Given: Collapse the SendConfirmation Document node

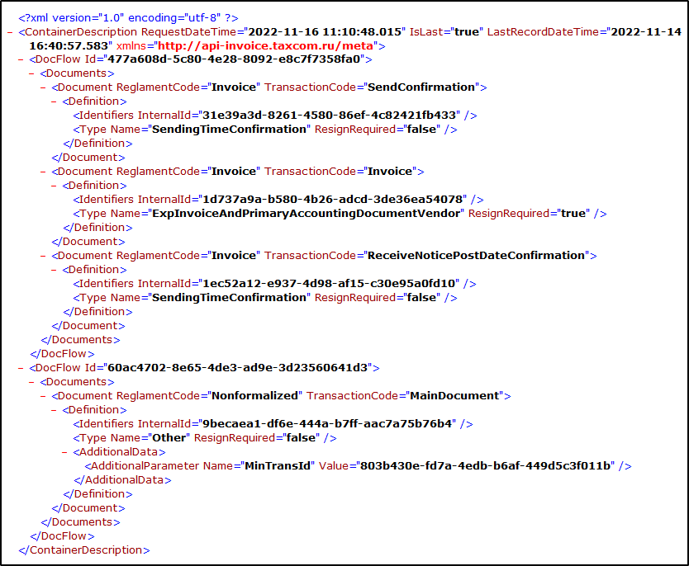Looking at the screenshot, I should click(x=43, y=87).
